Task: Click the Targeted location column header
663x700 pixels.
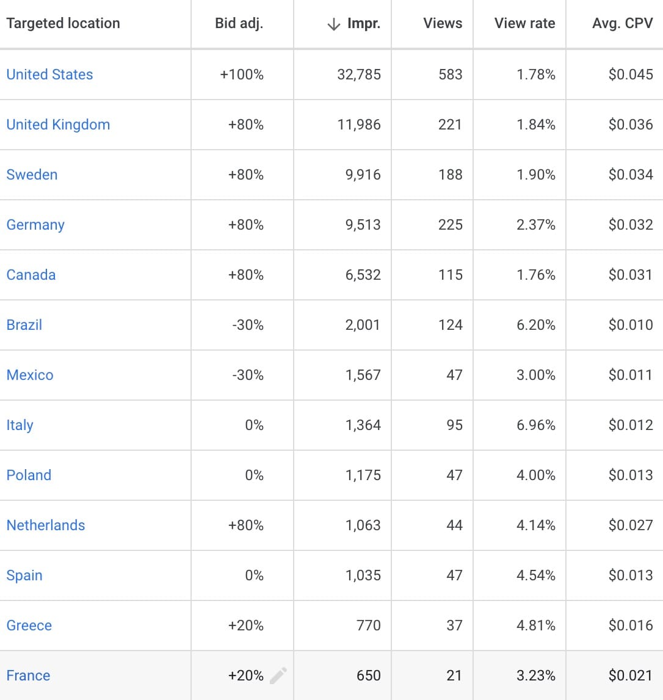Action: click(x=63, y=23)
